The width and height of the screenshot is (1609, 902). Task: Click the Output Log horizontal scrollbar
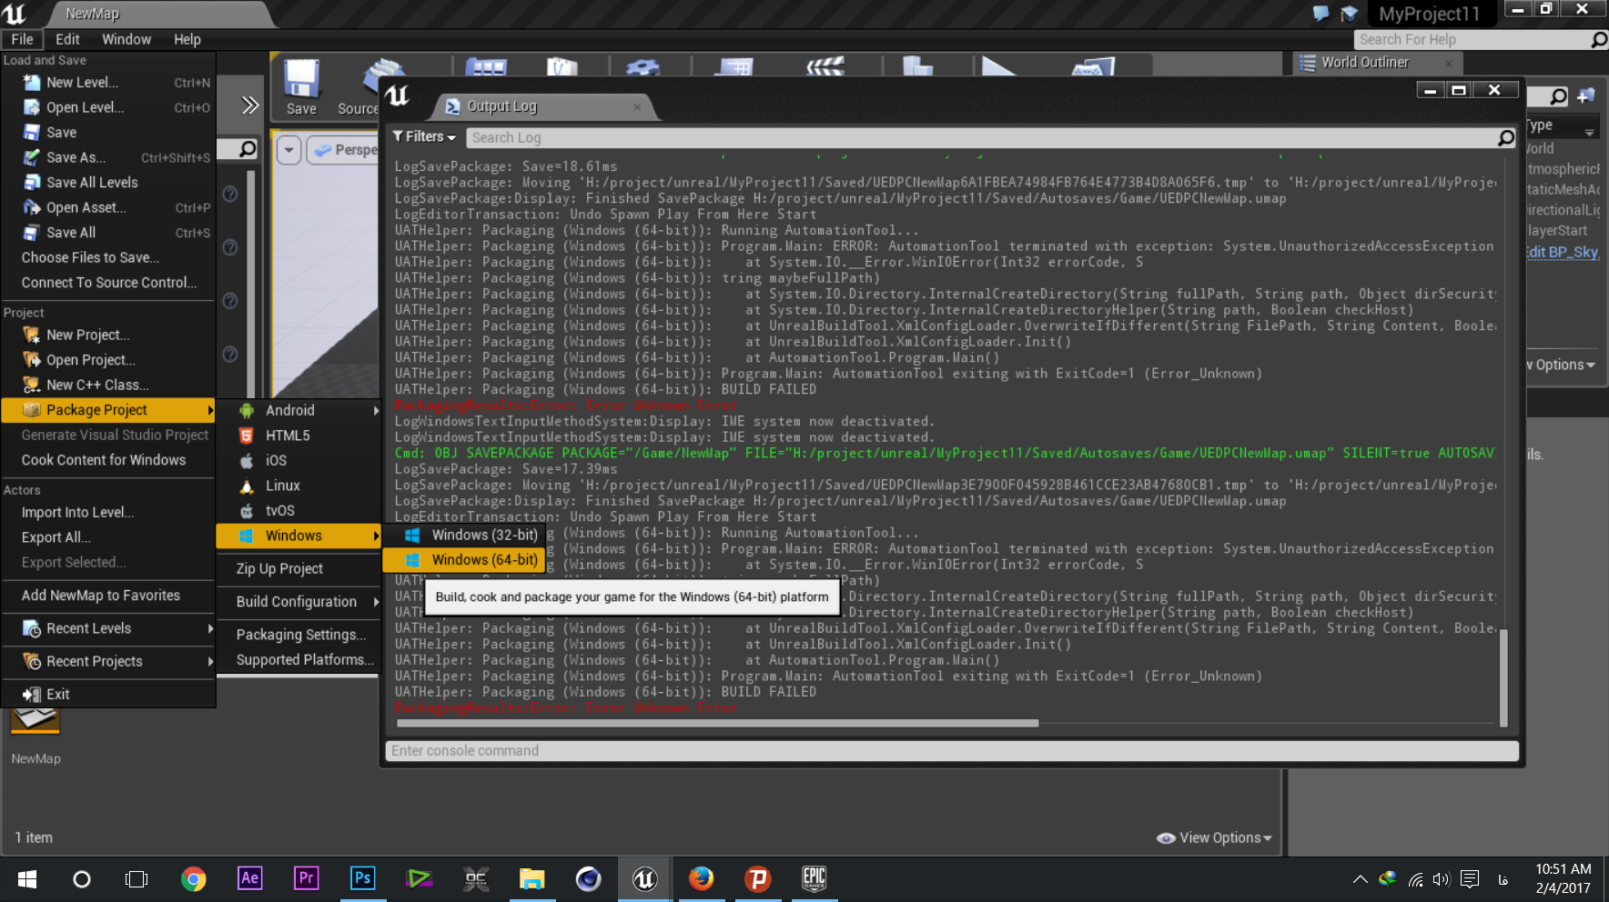click(x=718, y=724)
